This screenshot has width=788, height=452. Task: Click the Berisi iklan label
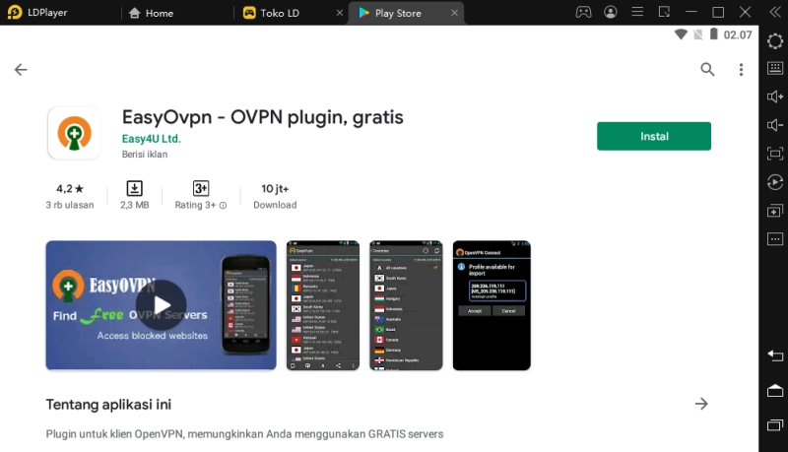click(145, 155)
